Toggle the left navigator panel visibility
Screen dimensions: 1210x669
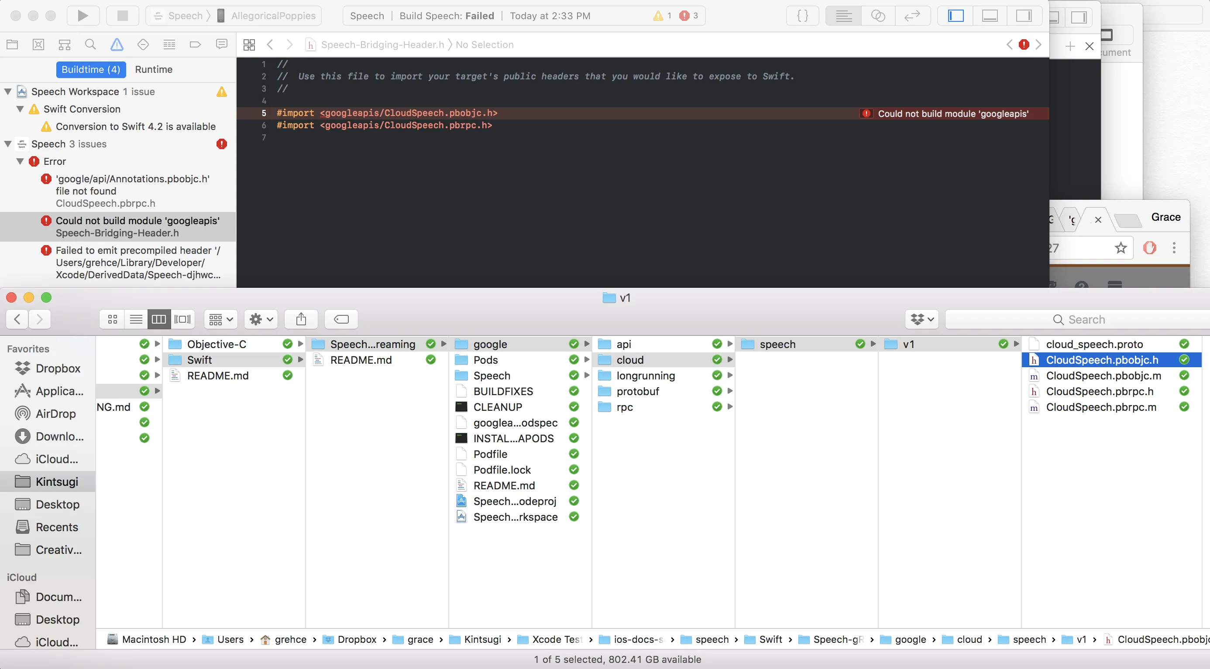956,15
